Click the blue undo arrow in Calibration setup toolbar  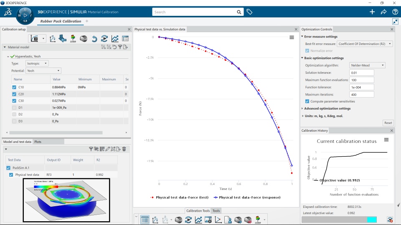[x=94, y=39]
